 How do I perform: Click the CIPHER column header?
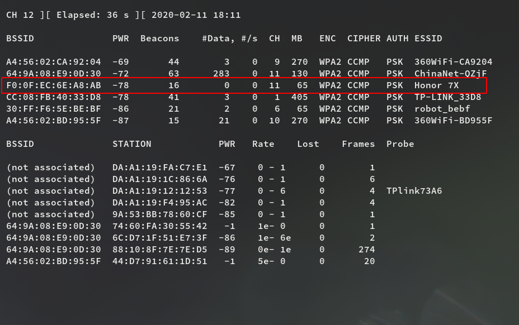coord(364,39)
